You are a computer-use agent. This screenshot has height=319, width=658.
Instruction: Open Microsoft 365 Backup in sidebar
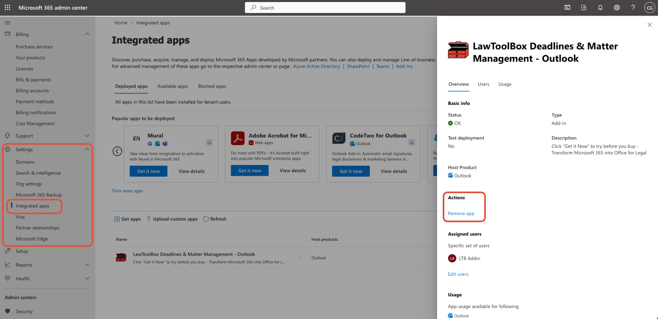(39, 195)
